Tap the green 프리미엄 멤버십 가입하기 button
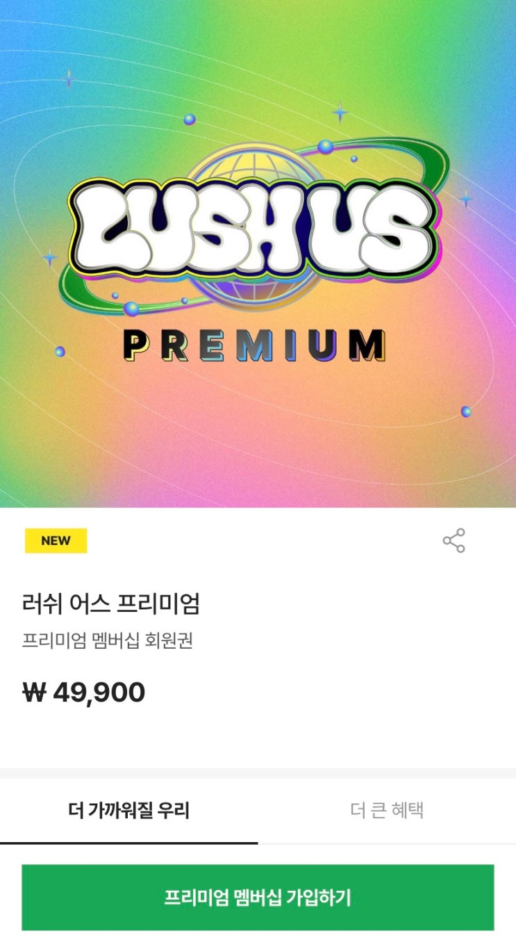516x945 pixels. [258, 897]
